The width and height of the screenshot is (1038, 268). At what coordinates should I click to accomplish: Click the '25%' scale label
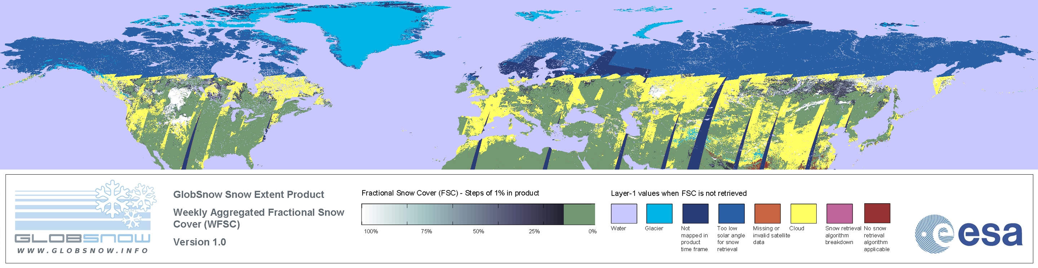(x=534, y=231)
